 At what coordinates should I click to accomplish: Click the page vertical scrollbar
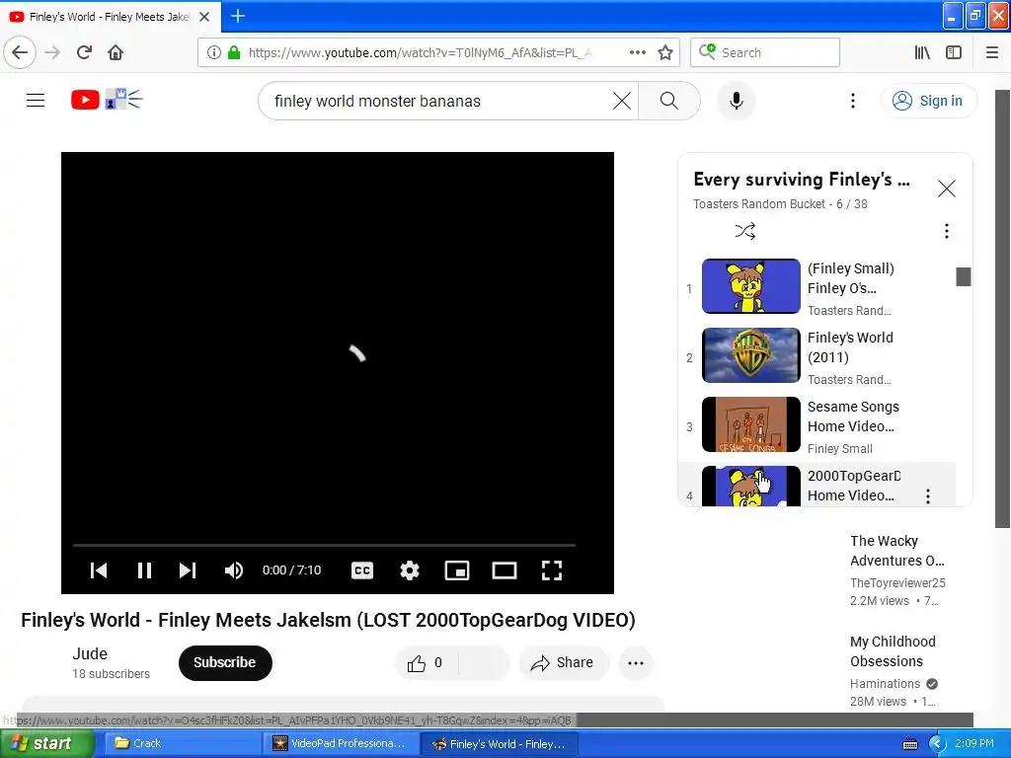(1002, 309)
